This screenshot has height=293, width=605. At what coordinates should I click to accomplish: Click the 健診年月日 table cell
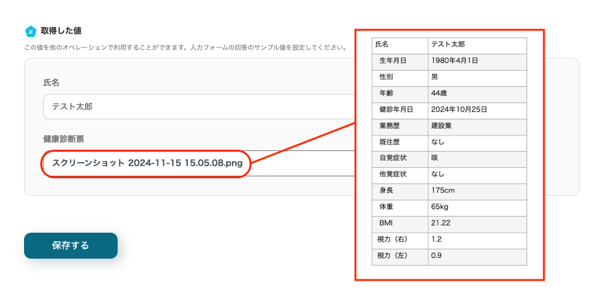[400, 111]
